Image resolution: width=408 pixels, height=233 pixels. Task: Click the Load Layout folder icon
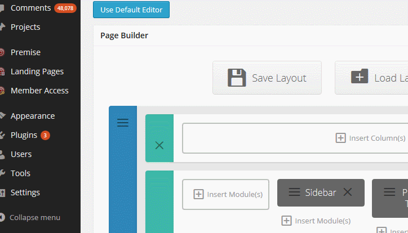(x=360, y=76)
